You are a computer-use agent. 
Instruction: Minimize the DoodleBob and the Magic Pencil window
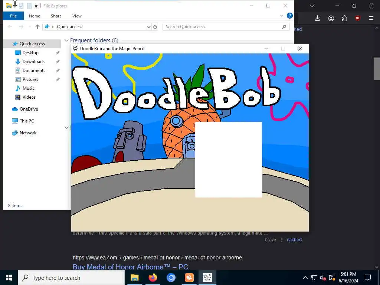(266, 49)
